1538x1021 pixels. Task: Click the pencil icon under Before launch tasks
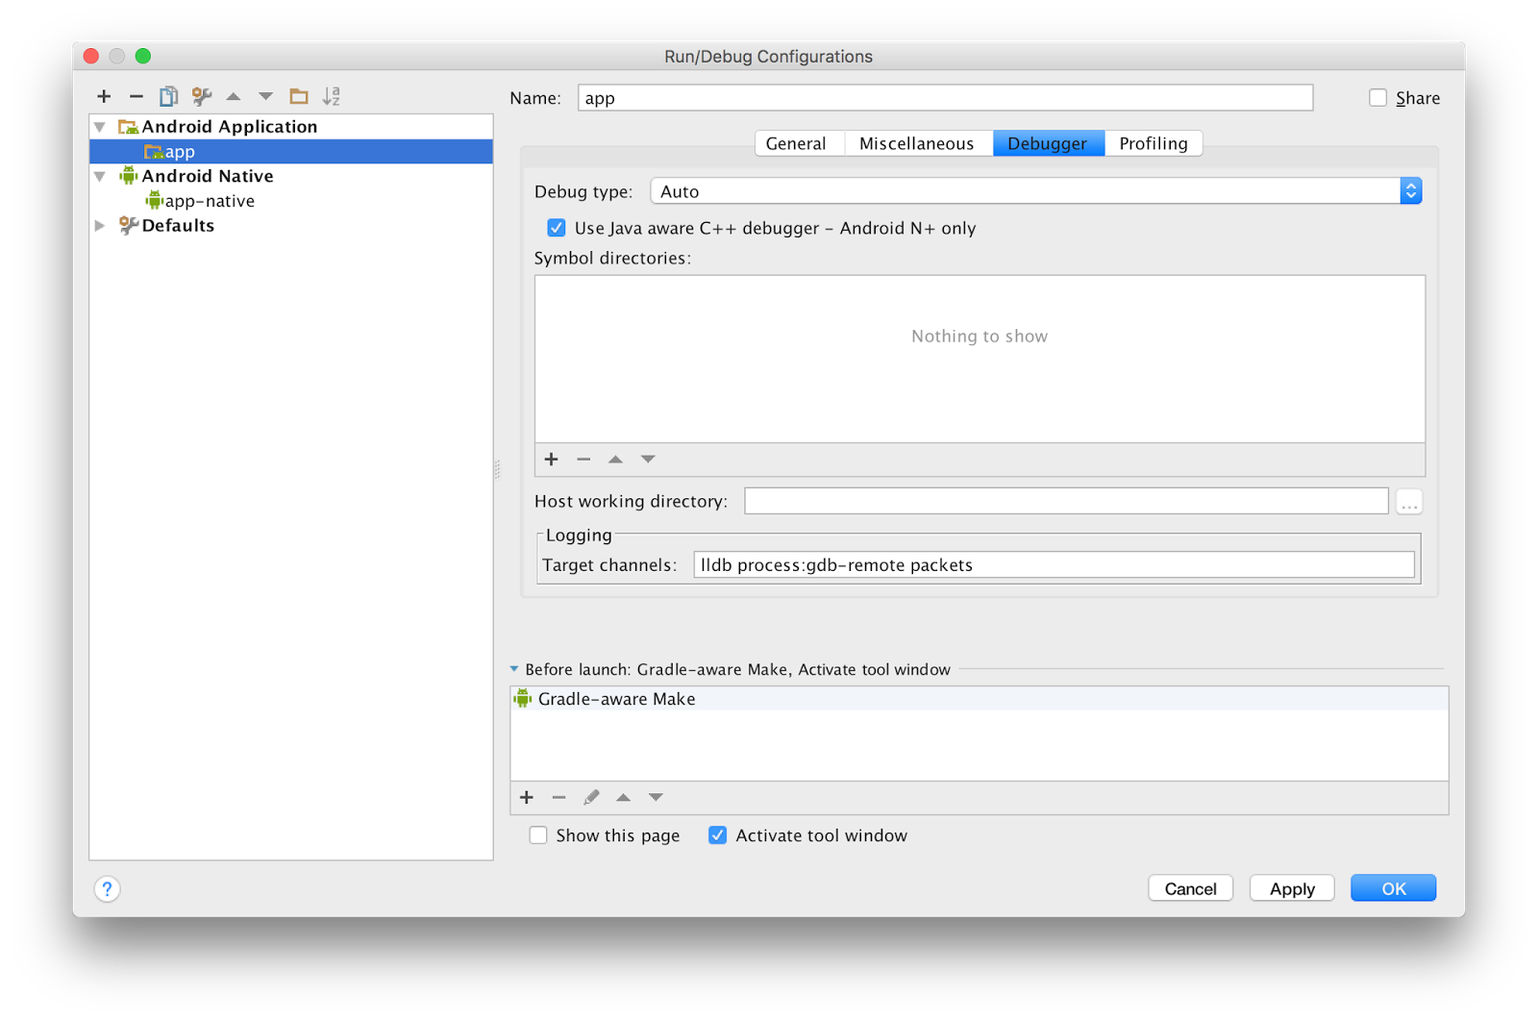click(x=591, y=797)
